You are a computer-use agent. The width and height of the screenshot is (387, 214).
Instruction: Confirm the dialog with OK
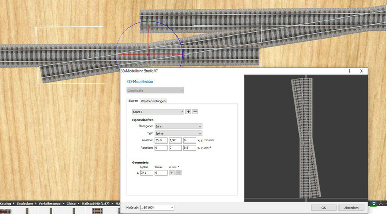tap(322, 207)
